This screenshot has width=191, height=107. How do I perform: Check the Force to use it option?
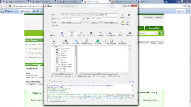tap(94, 76)
